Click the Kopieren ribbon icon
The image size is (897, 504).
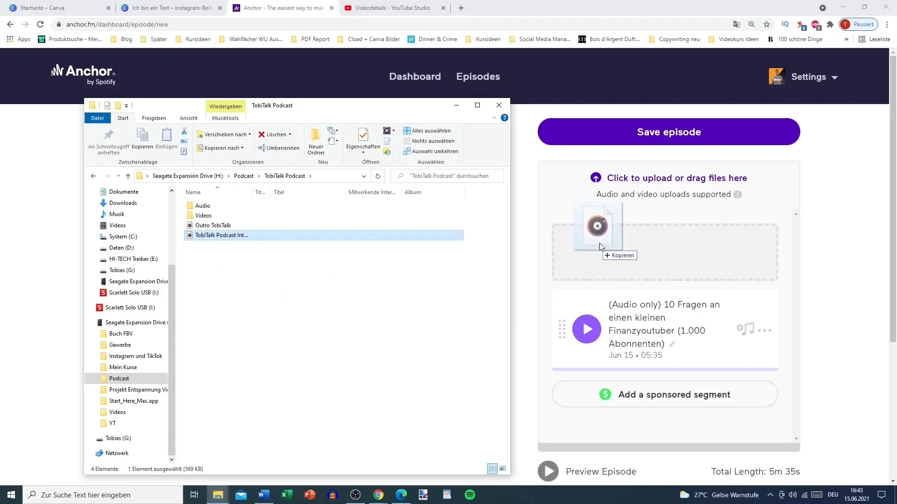tap(142, 139)
